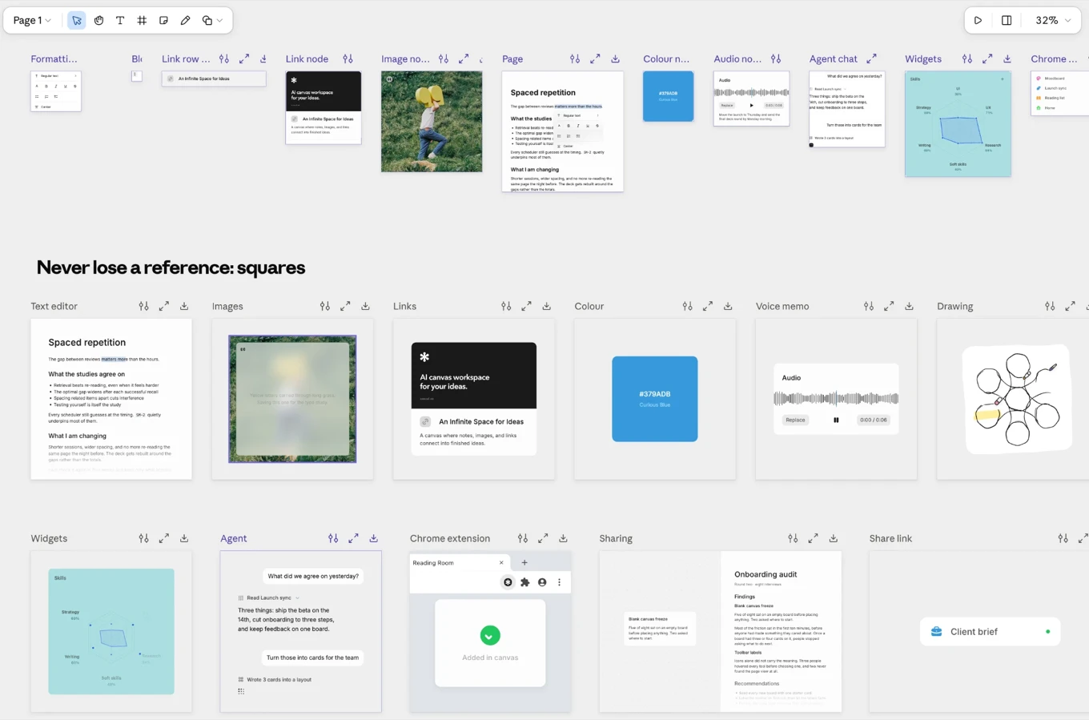Download the Agent frame

(x=373, y=538)
